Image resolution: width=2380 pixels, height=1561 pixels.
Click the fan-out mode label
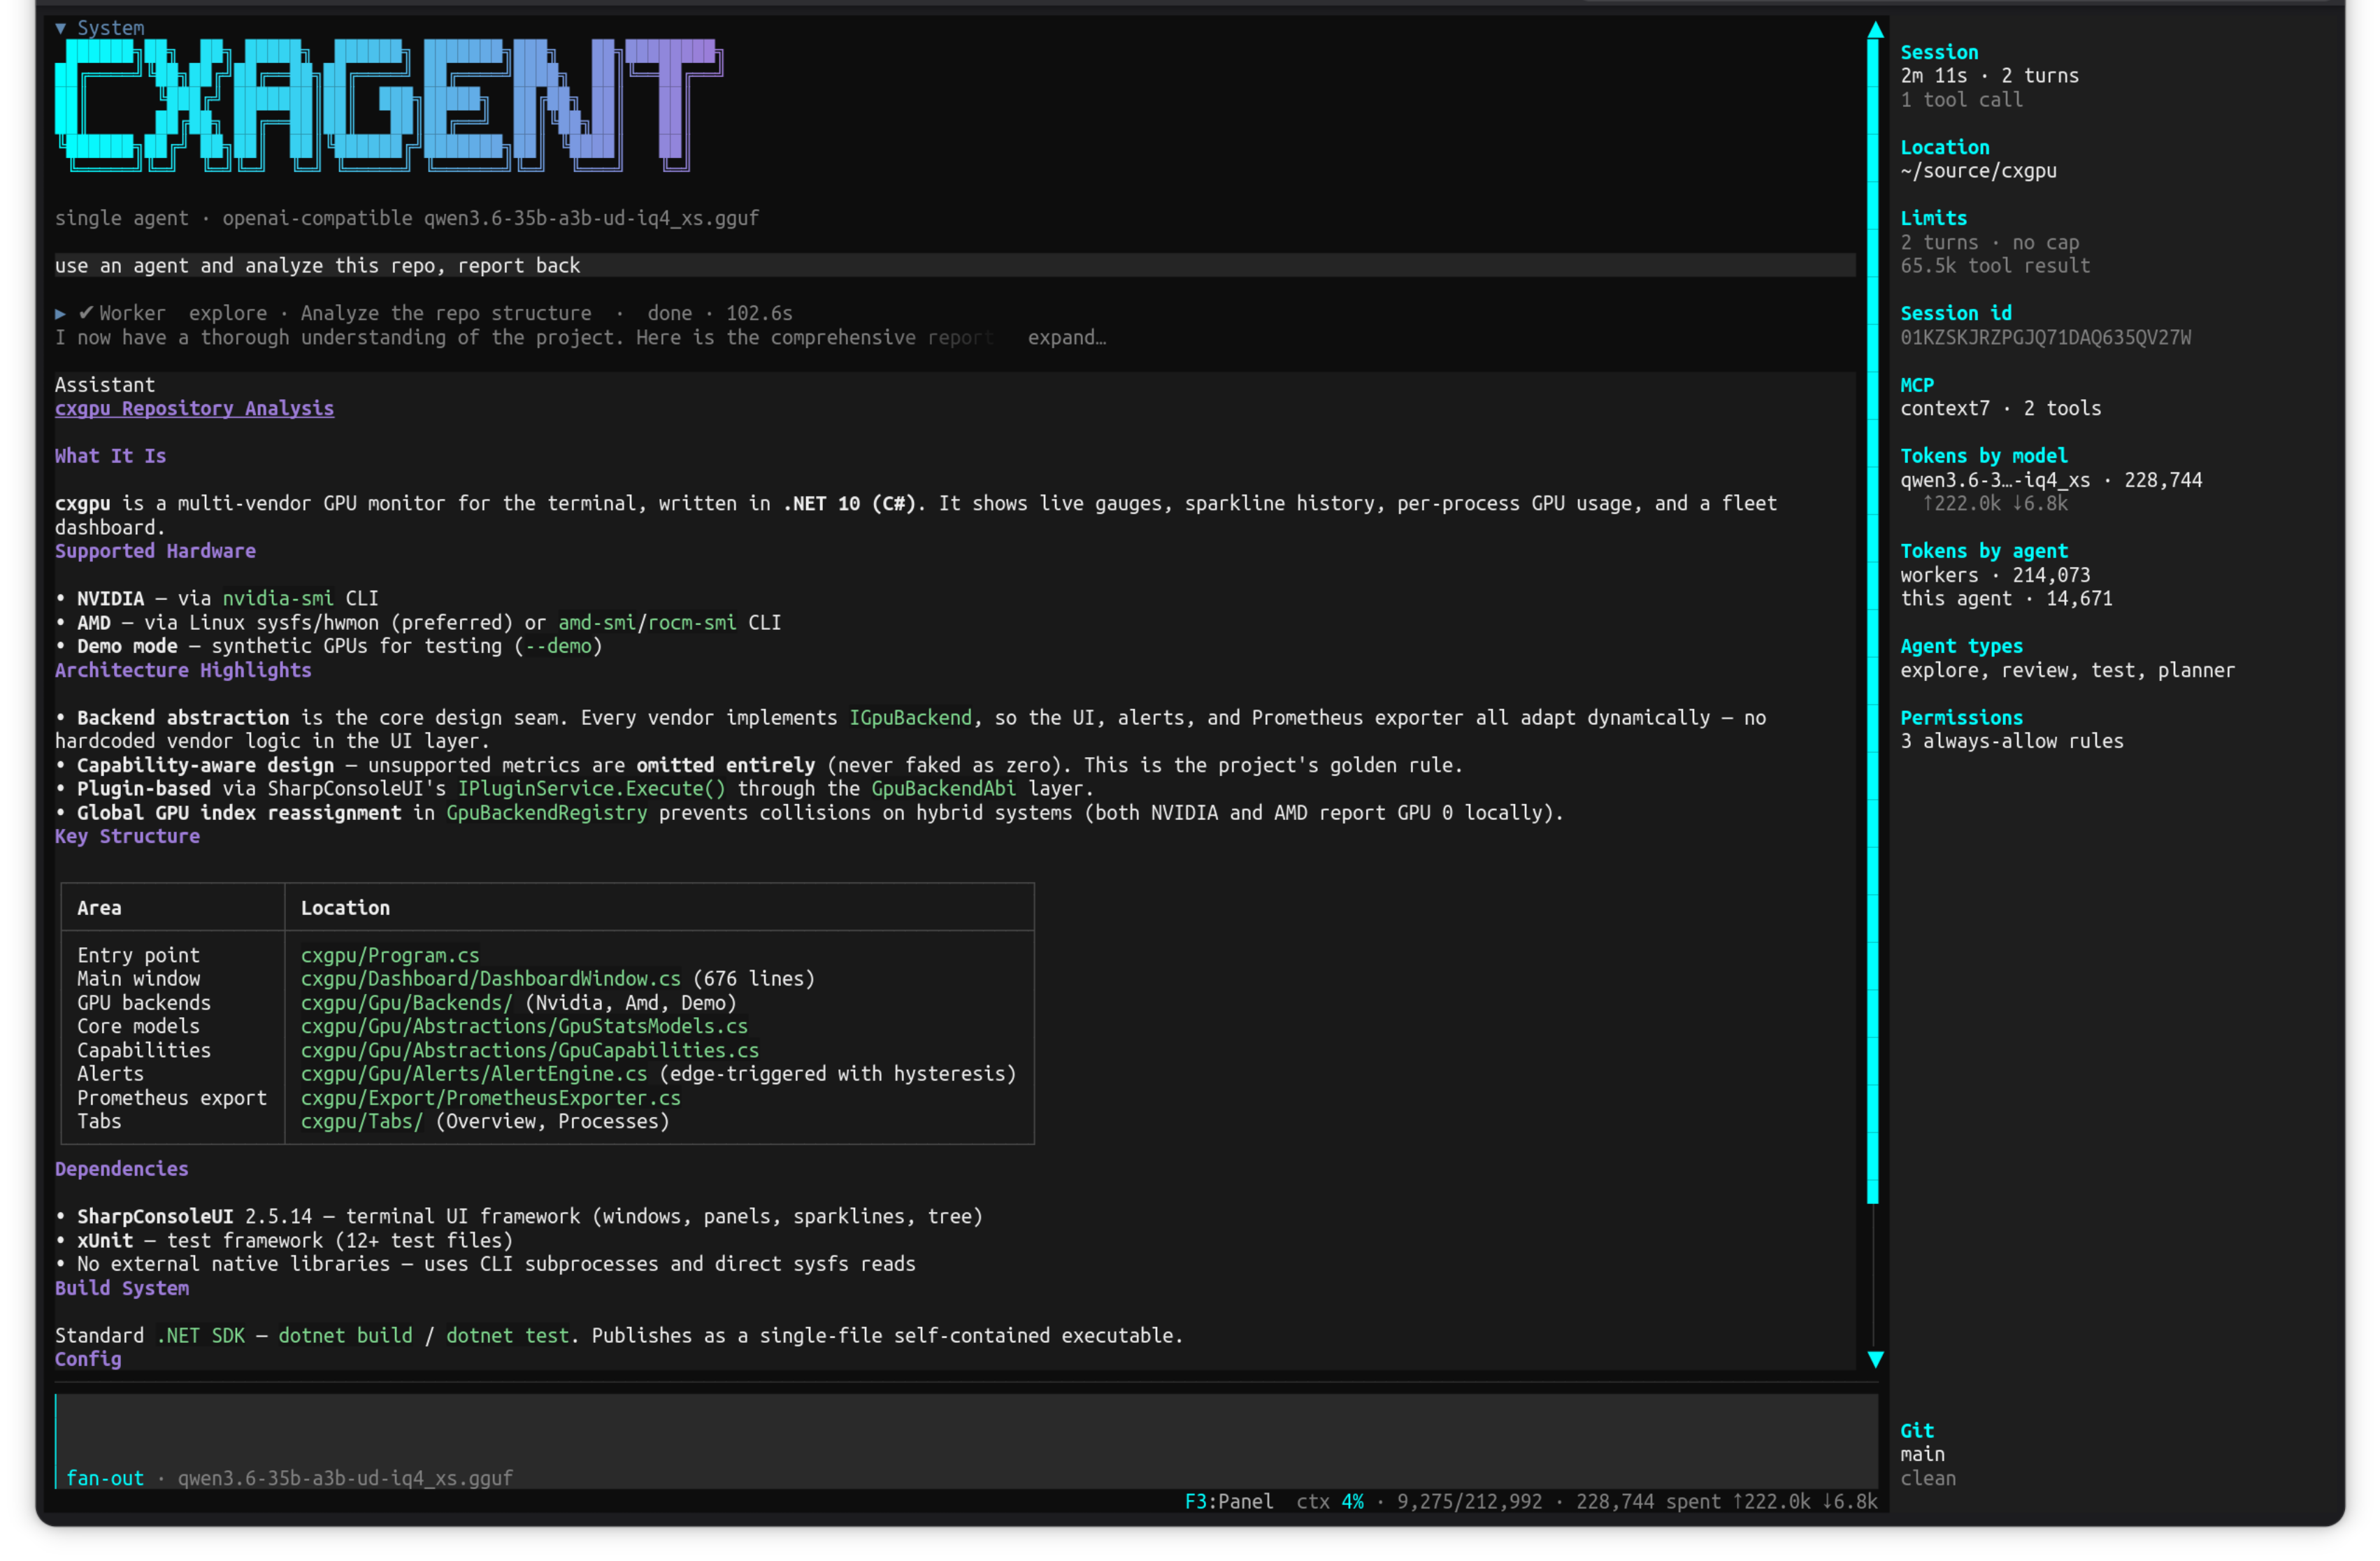[105, 1478]
